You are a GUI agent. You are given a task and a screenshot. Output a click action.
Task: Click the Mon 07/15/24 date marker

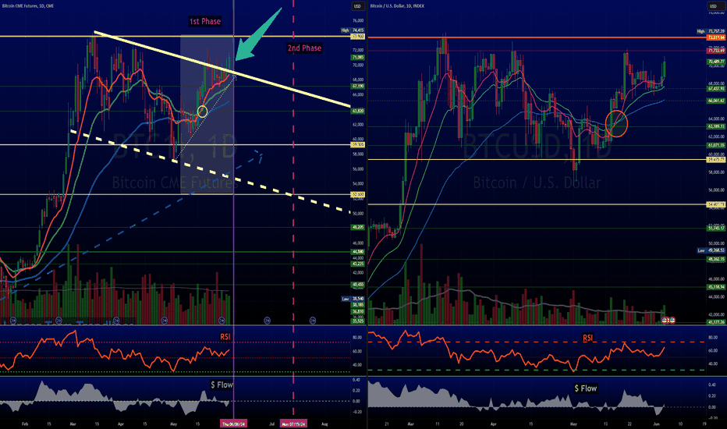tap(293, 424)
